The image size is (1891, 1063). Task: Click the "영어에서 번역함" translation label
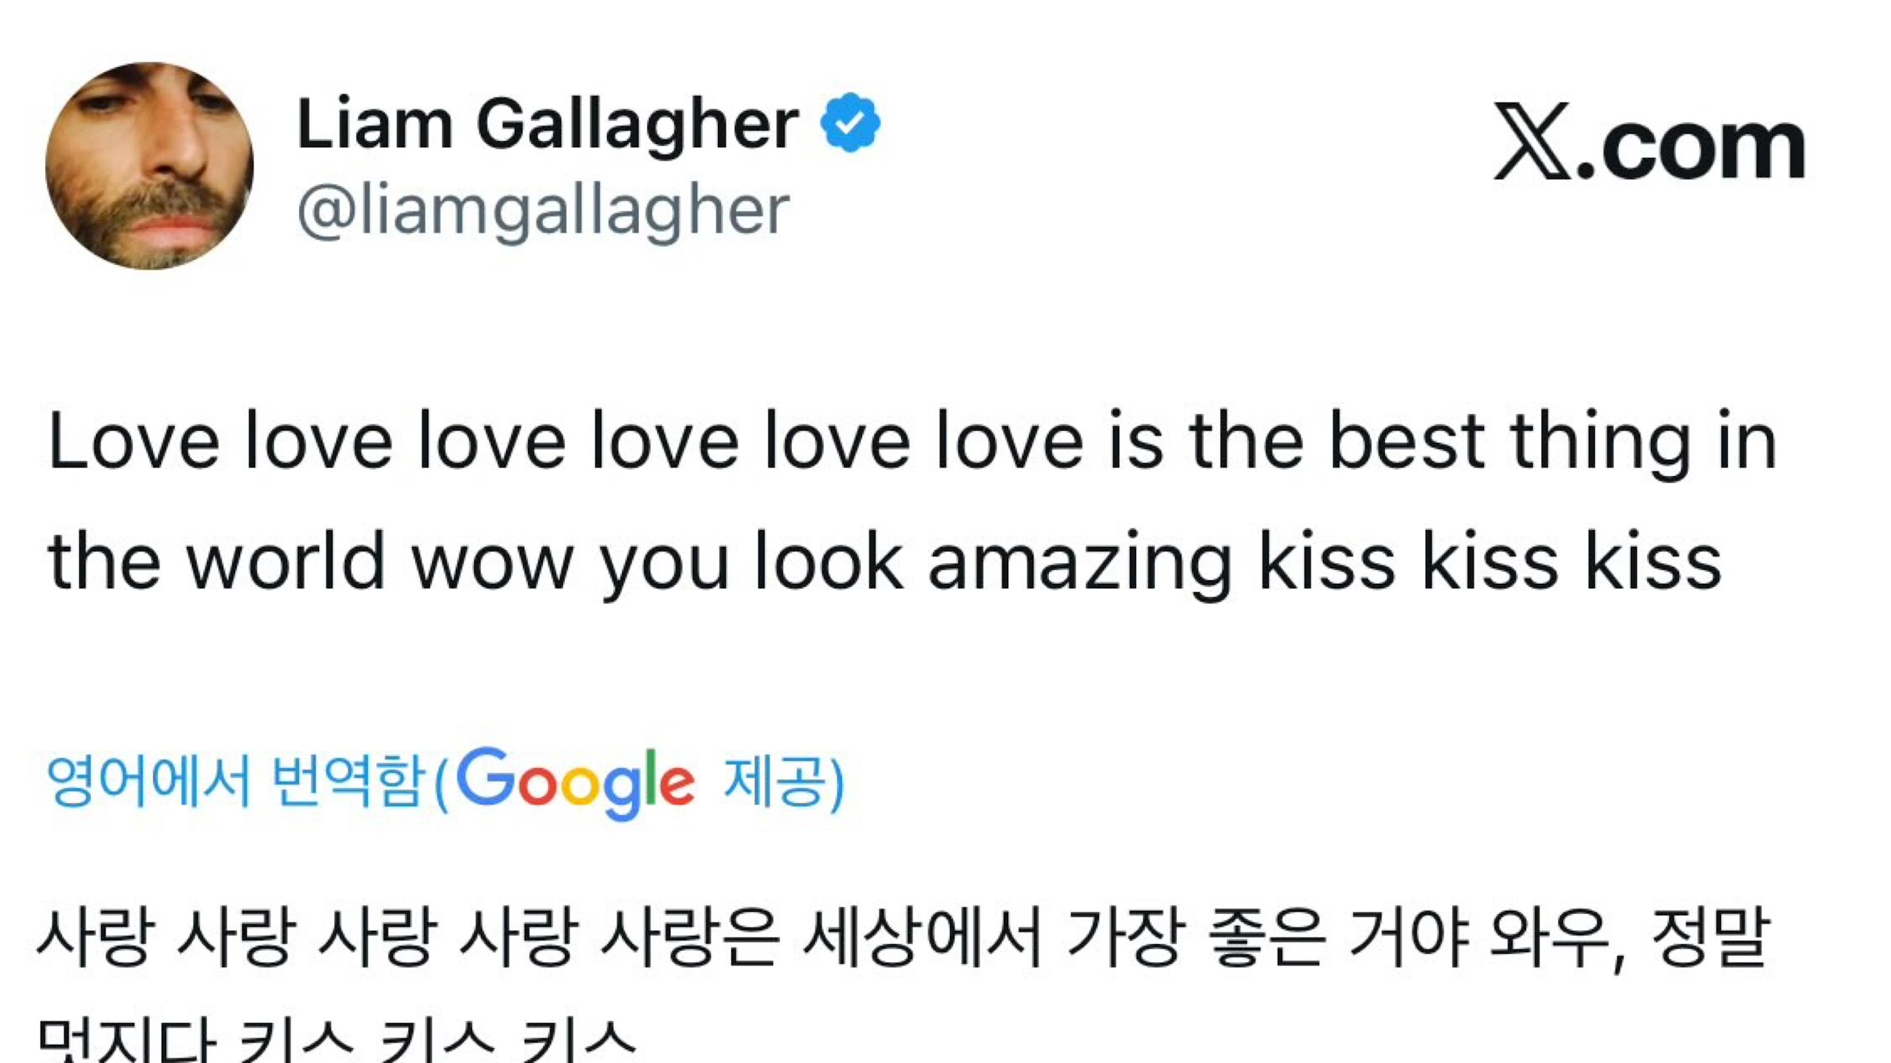click(236, 781)
